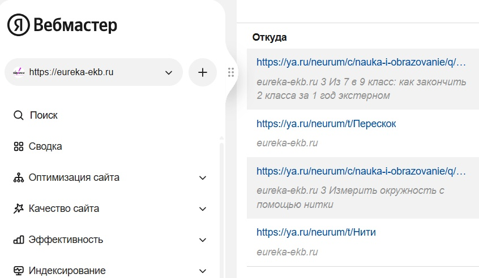This screenshot has height=278, width=479.
Task: Click the Качество сайта star icon
Action: click(x=19, y=208)
